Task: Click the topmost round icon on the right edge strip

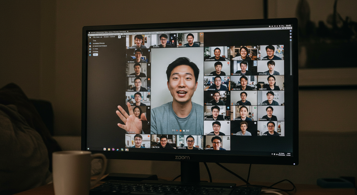Action: [x=291, y=31]
